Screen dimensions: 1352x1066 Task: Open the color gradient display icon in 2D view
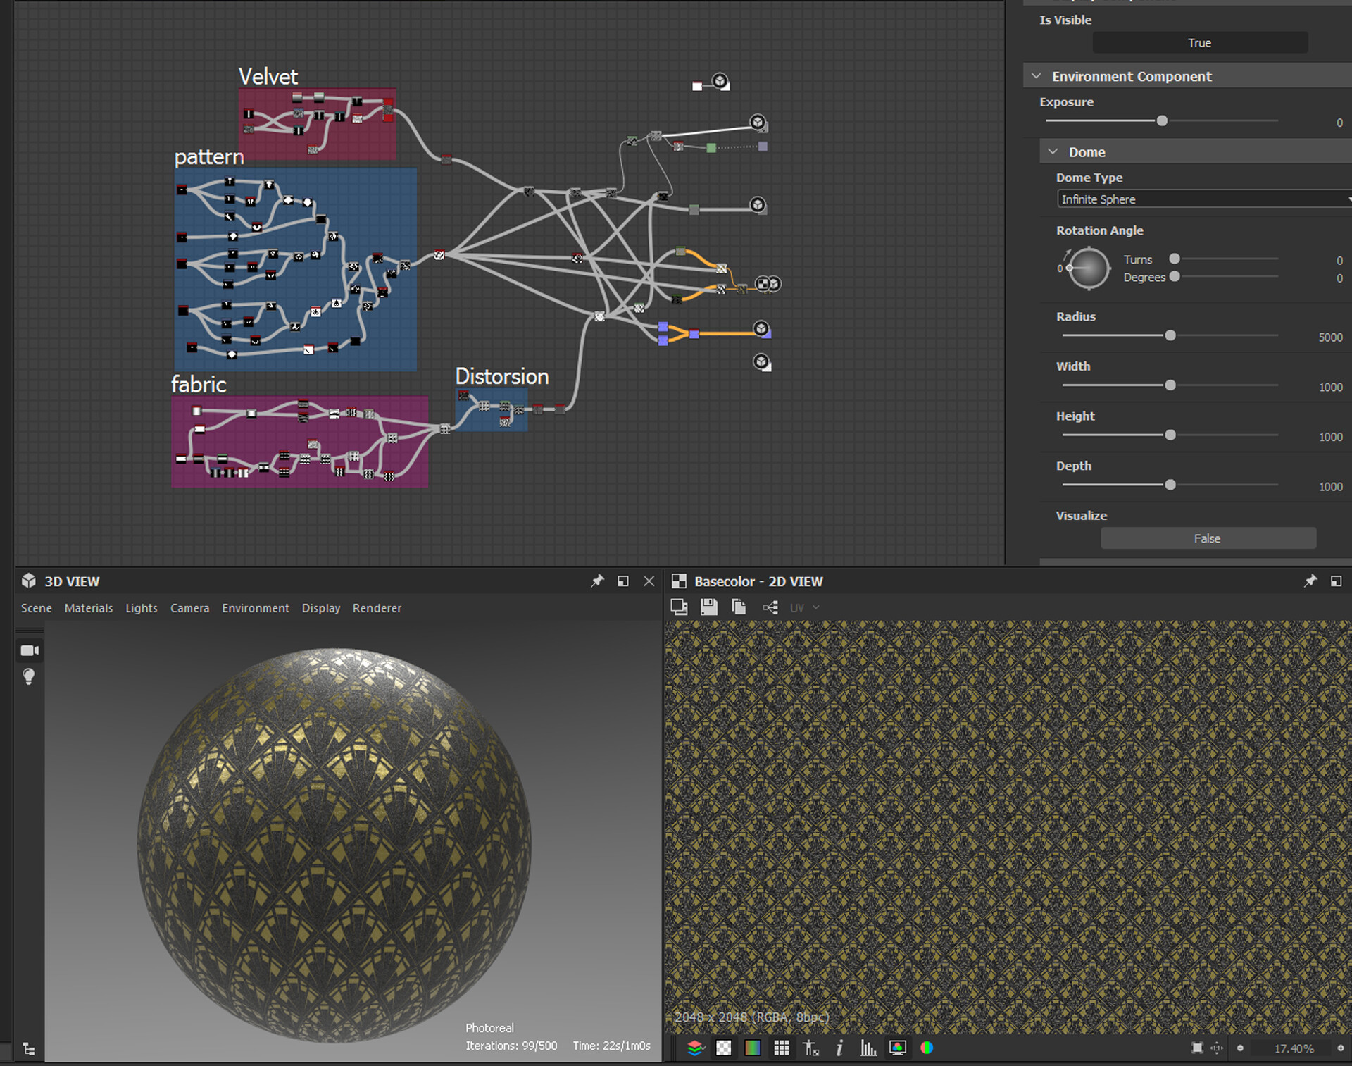[752, 1048]
